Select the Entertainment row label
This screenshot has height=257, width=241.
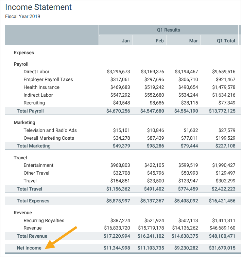pyautogui.click(x=38, y=165)
